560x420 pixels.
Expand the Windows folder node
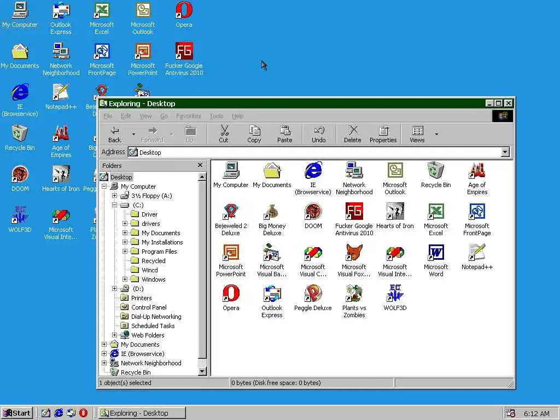pyautogui.click(x=125, y=279)
